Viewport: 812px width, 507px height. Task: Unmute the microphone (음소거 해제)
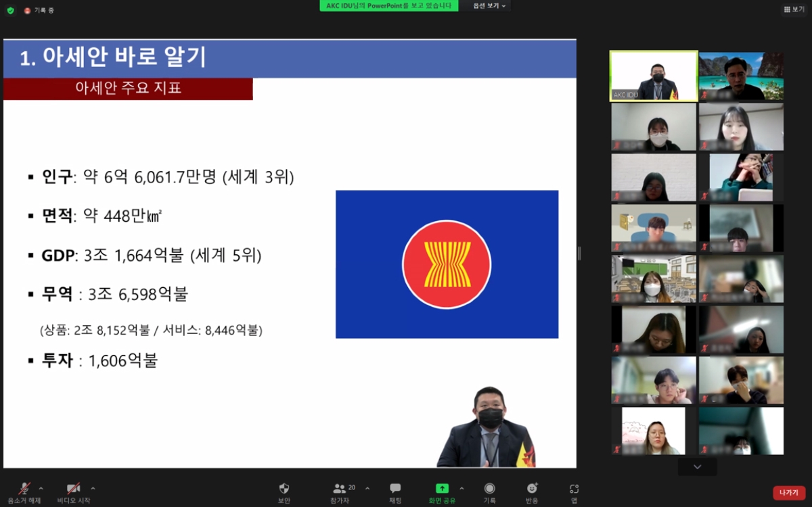[x=25, y=492]
